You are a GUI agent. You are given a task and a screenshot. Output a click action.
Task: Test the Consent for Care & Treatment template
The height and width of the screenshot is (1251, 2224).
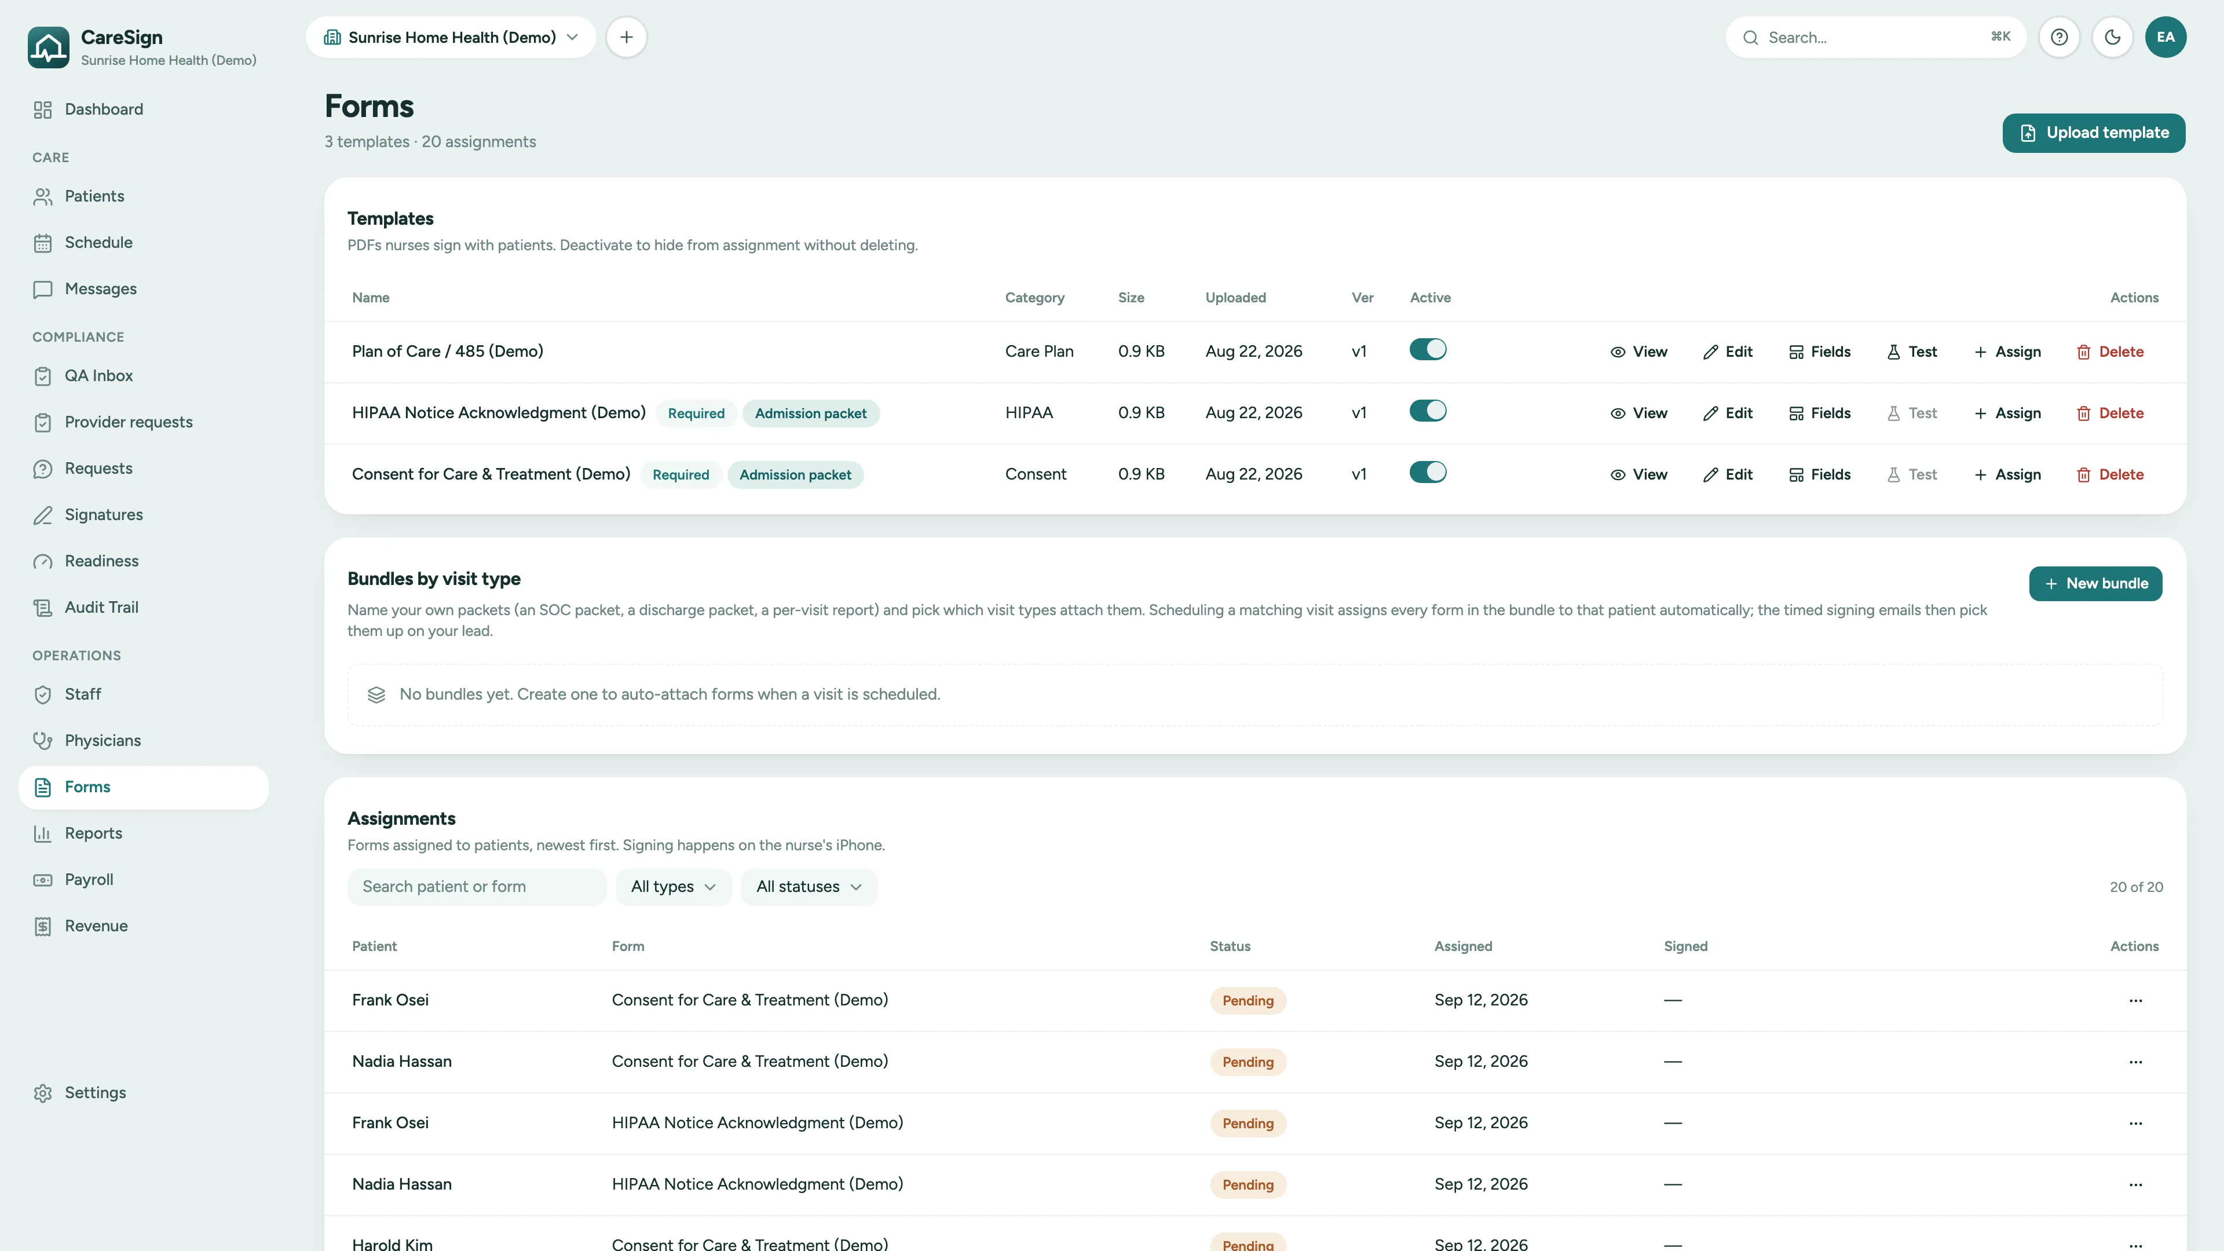pos(1911,474)
